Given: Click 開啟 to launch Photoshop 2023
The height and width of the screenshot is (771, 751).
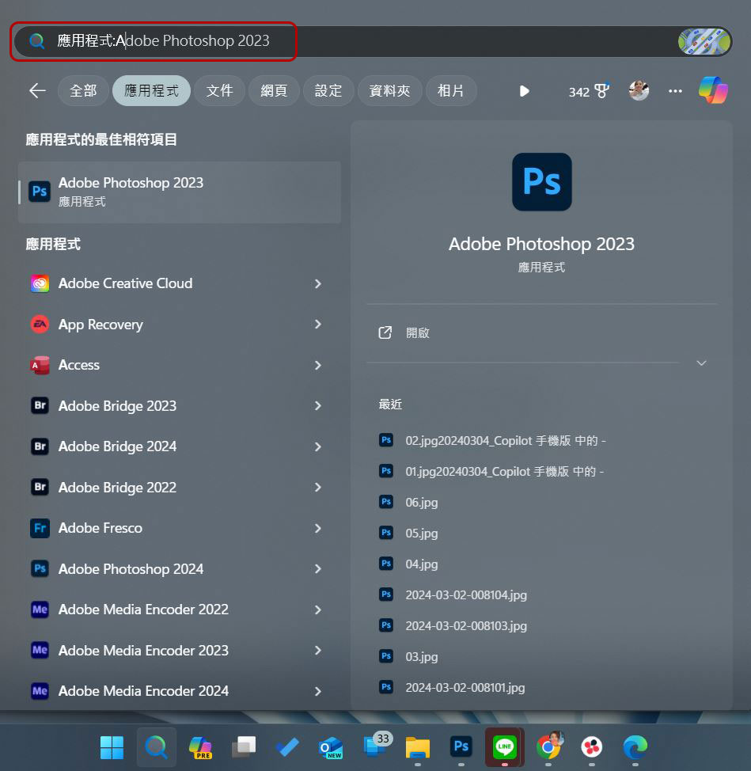Looking at the screenshot, I should 417,333.
